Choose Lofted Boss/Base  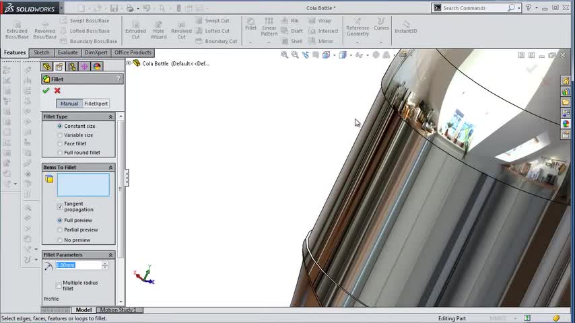pyautogui.click(x=85, y=31)
